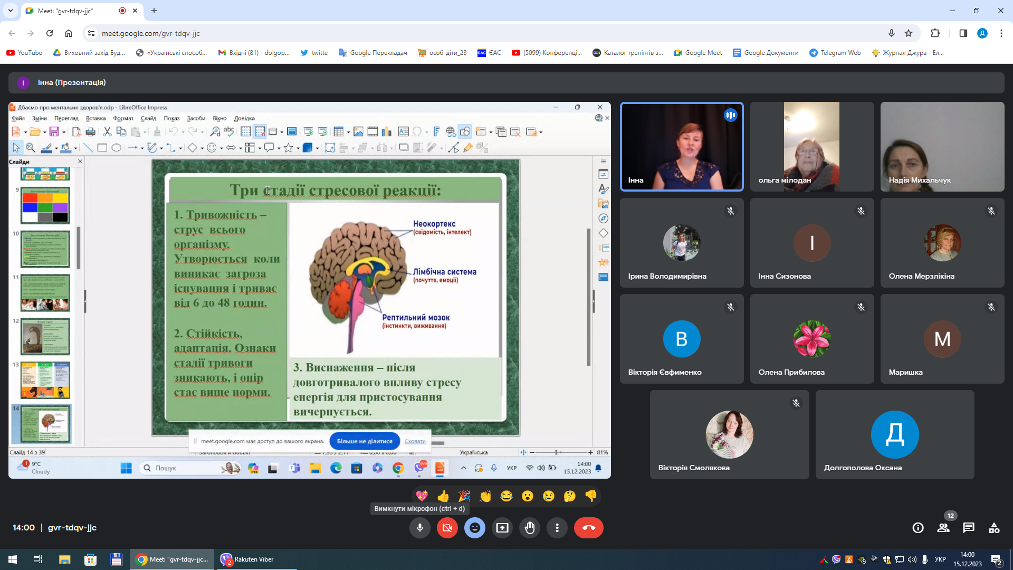Screen dimensions: 1013x570
Task: Open the Chrome three-dot menu
Action: [x=1001, y=33]
